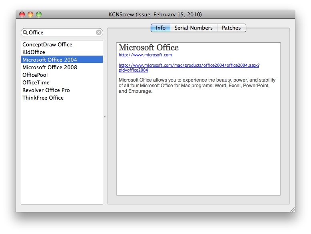
Task: Switch to the Info tab
Action: [160, 28]
